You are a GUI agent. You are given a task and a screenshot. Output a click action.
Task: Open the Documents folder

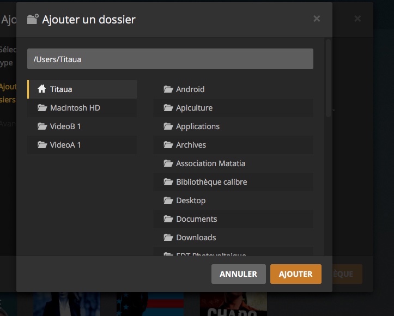click(x=233, y=219)
